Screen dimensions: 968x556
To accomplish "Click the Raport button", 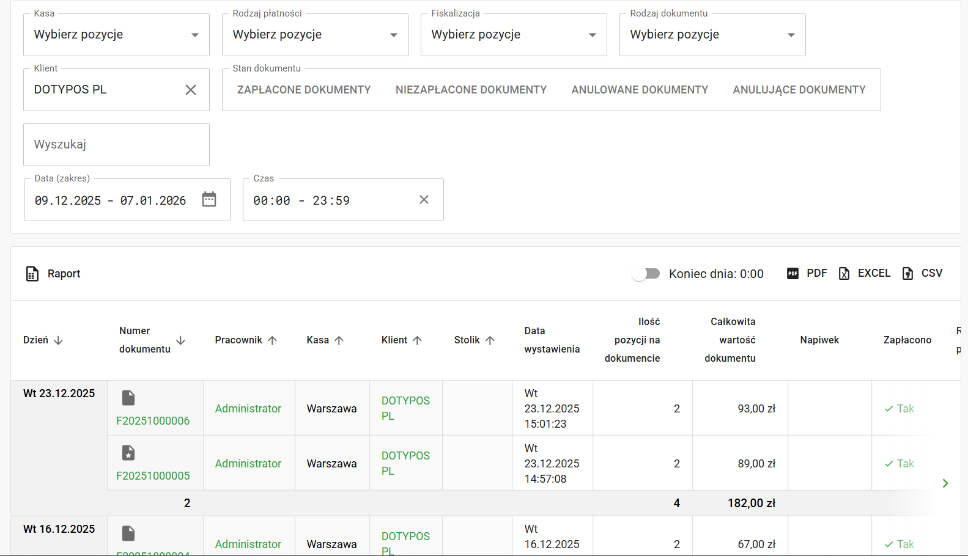I will pos(54,274).
